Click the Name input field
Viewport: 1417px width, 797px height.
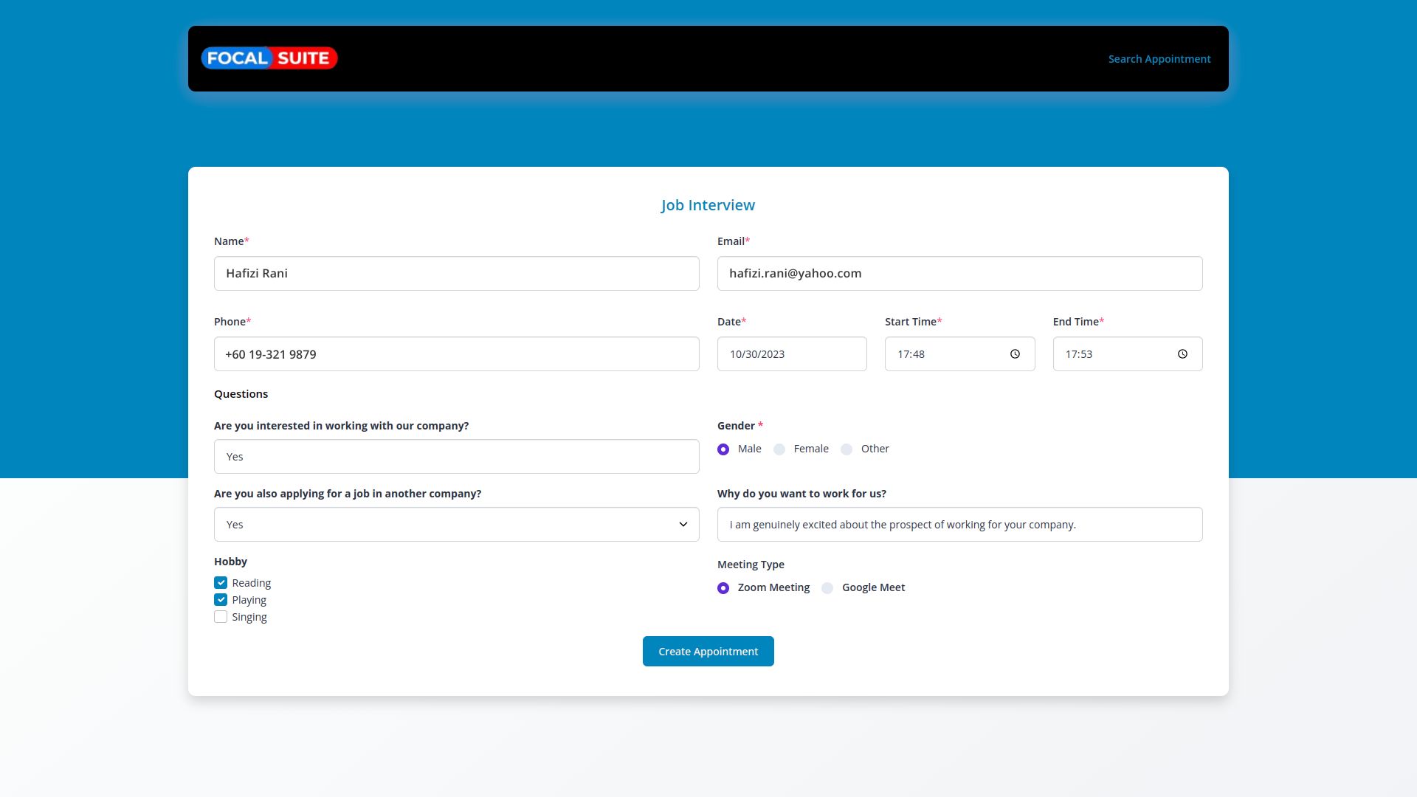[x=456, y=274]
